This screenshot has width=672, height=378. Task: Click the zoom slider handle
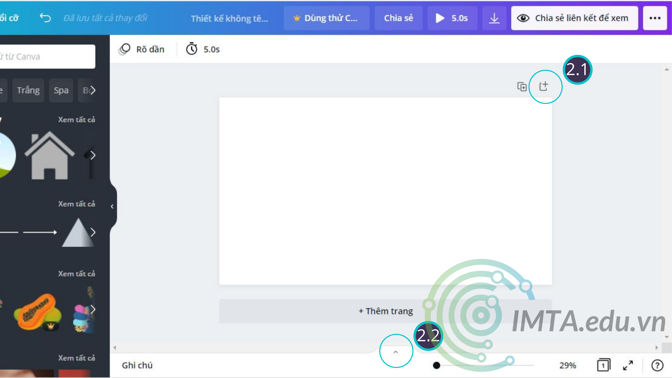[437, 365]
